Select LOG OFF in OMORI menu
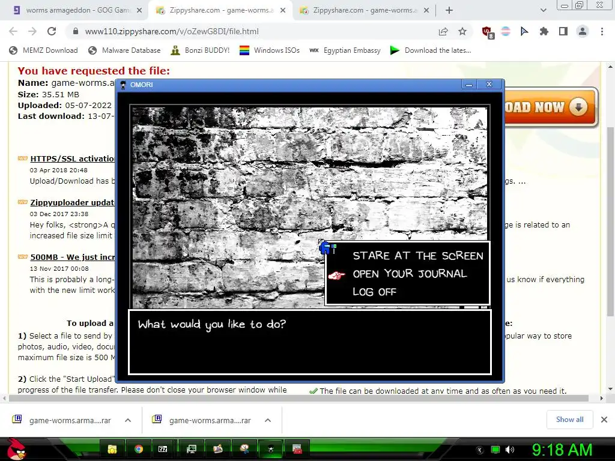Viewport: 615px width, 461px height. (374, 292)
